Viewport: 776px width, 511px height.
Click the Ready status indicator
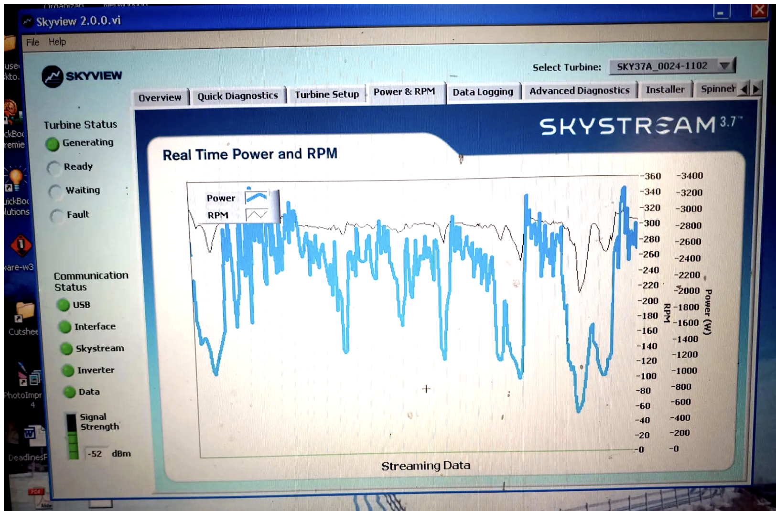pos(54,168)
